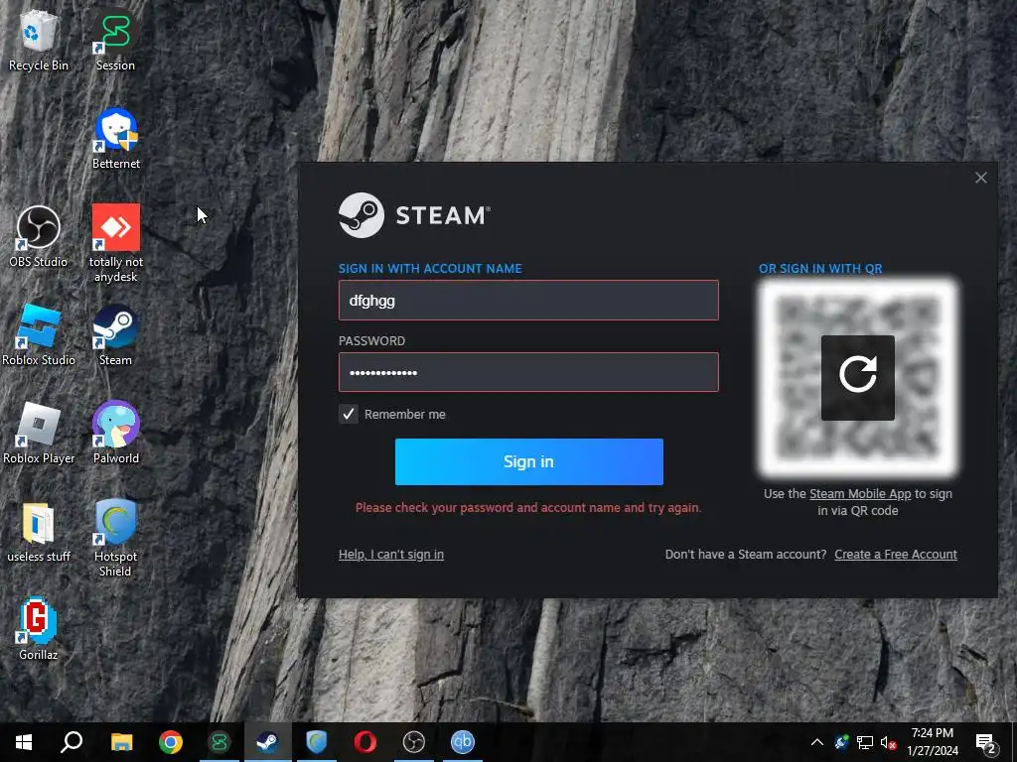Focus the account name input field

click(528, 300)
